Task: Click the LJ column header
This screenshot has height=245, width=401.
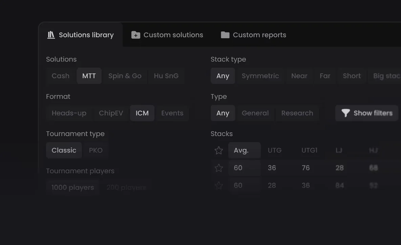Action: click(x=339, y=150)
